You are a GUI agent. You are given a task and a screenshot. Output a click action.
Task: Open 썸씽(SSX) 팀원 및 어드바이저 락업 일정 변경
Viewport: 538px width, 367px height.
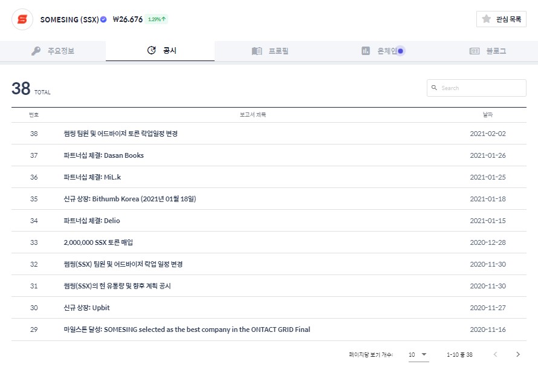pyautogui.click(x=123, y=264)
